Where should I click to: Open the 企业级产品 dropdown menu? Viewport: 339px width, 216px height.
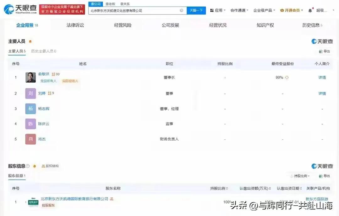pyautogui.click(x=264, y=10)
